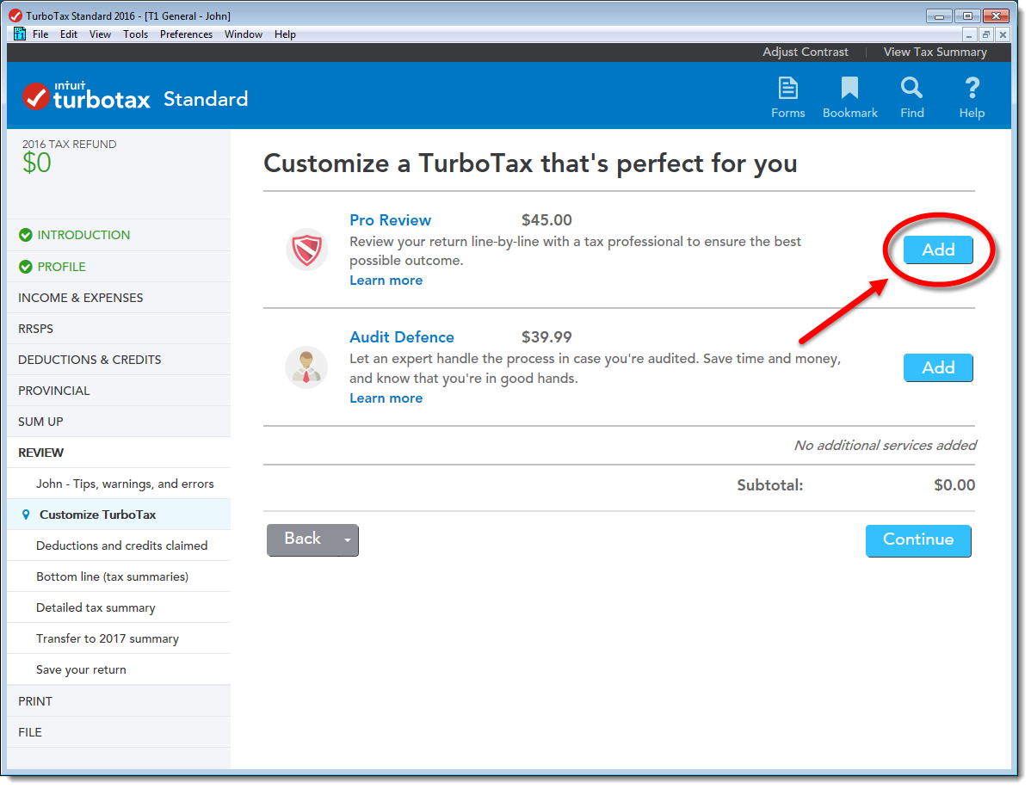Open the File menu

click(40, 34)
